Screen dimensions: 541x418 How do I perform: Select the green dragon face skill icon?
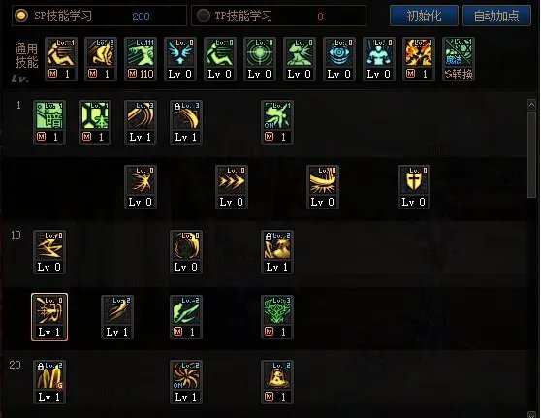277,317
